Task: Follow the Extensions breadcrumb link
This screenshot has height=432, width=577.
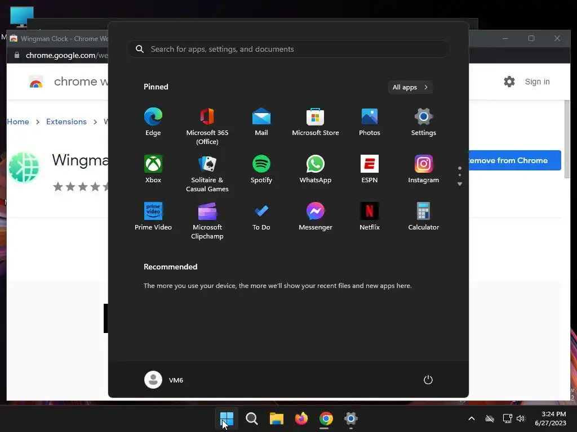Action: 66,121
